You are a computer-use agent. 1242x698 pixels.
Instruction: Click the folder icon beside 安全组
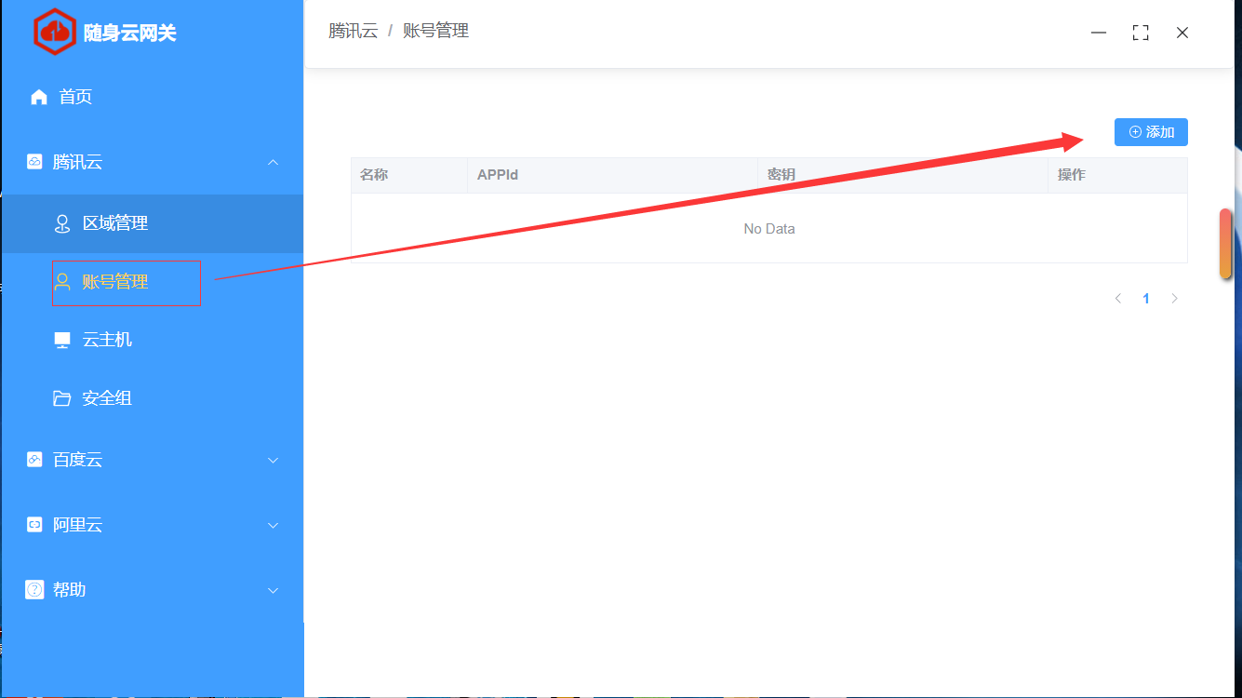point(62,398)
